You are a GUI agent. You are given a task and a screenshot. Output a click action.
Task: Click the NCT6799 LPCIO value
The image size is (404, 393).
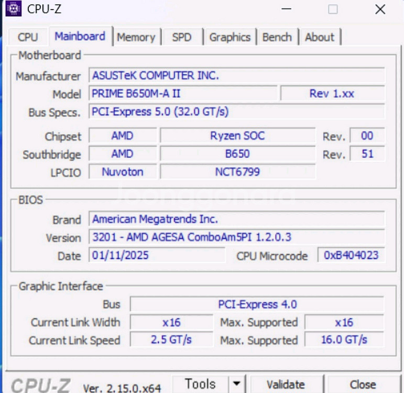[x=237, y=172]
